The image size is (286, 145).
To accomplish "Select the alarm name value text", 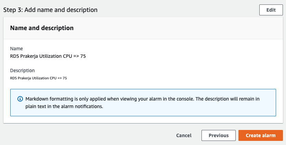I will (x=48, y=56).
